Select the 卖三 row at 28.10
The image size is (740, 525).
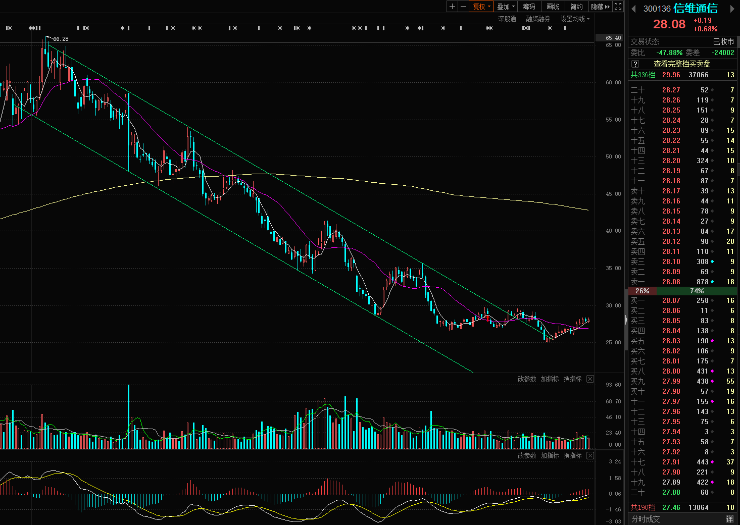pos(682,261)
